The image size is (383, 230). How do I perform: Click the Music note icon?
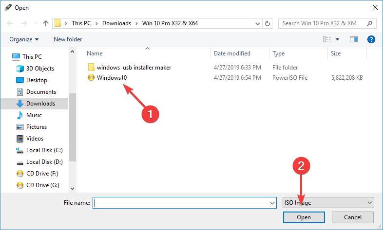coord(20,115)
